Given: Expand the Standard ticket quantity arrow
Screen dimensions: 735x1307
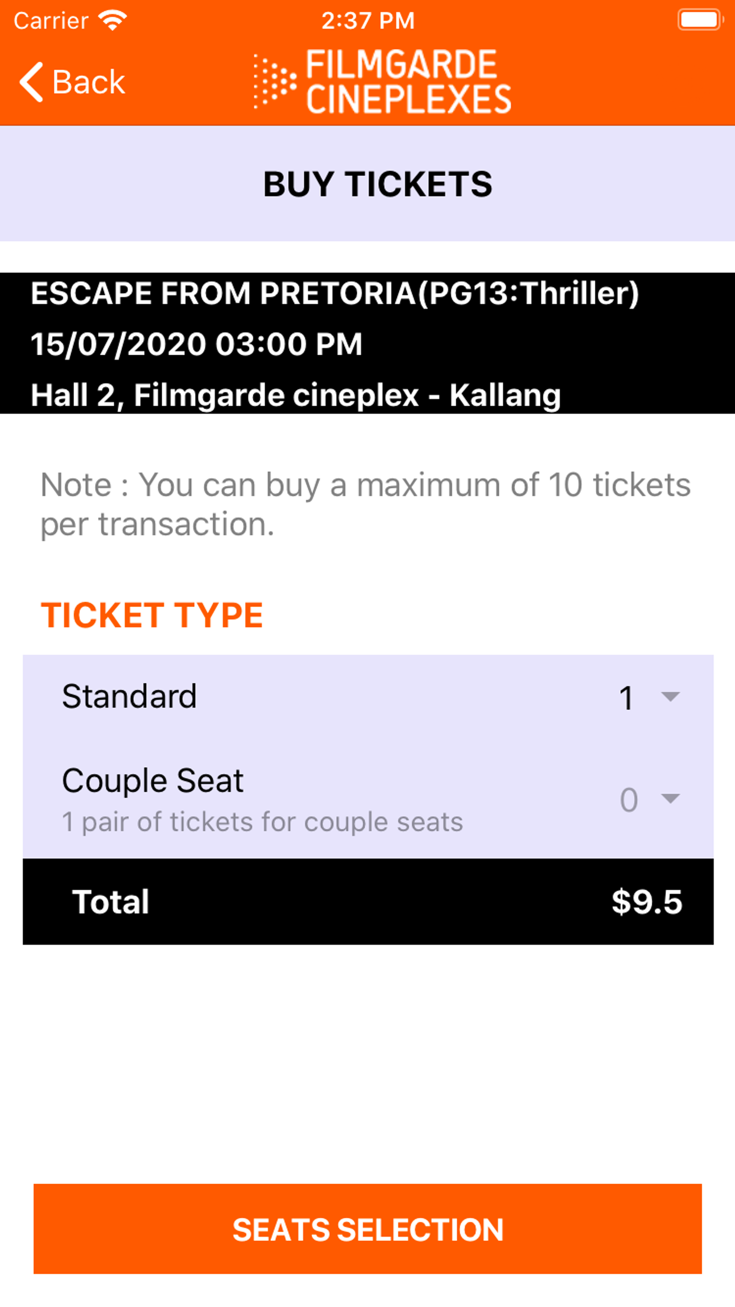Looking at the screenshot, I should click(670, 697).
